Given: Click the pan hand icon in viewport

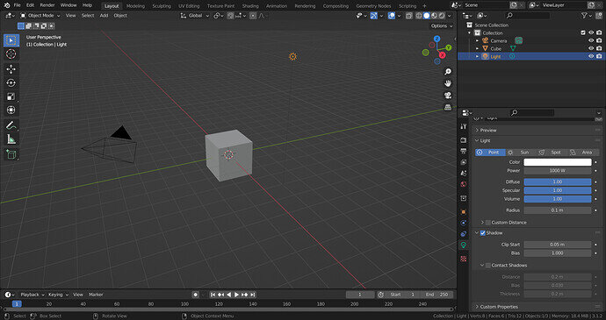Looking at the screenshot, I should point(448,83).
